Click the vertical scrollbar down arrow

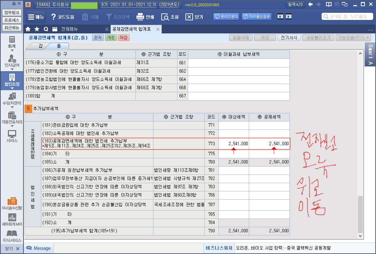(360, 236)
